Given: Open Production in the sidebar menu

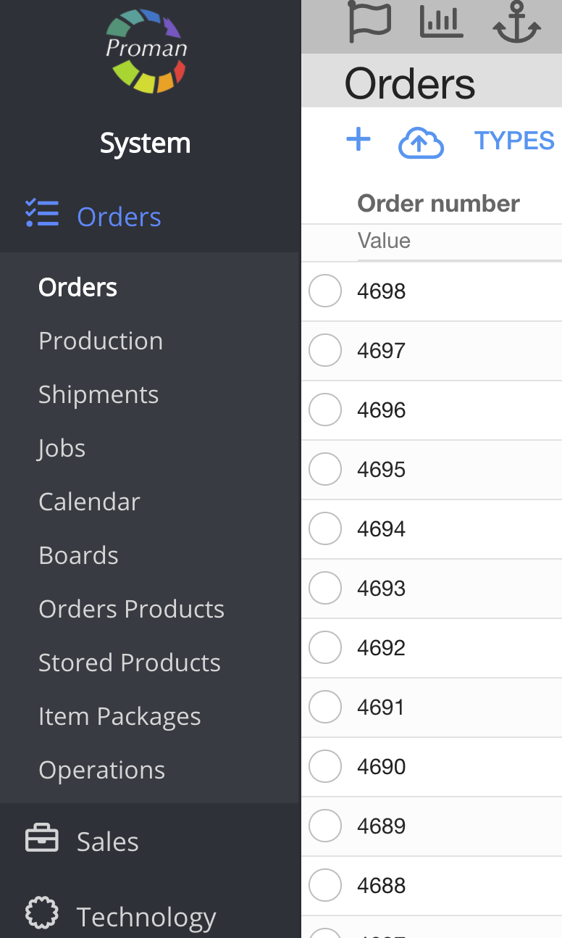Looking at the screenshot, I should pos(101,341).
